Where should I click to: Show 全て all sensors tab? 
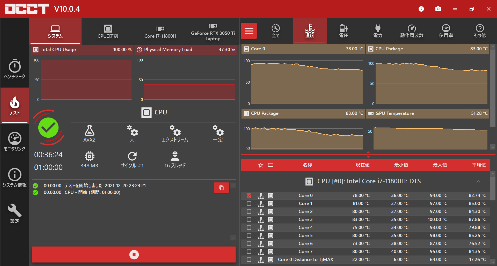coord(275,31)
